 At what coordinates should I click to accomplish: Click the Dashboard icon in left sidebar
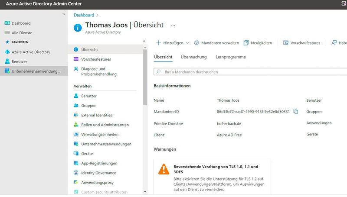click(7, 23)
